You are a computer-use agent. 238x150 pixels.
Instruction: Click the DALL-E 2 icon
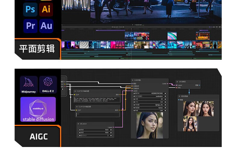pos(48,84)
